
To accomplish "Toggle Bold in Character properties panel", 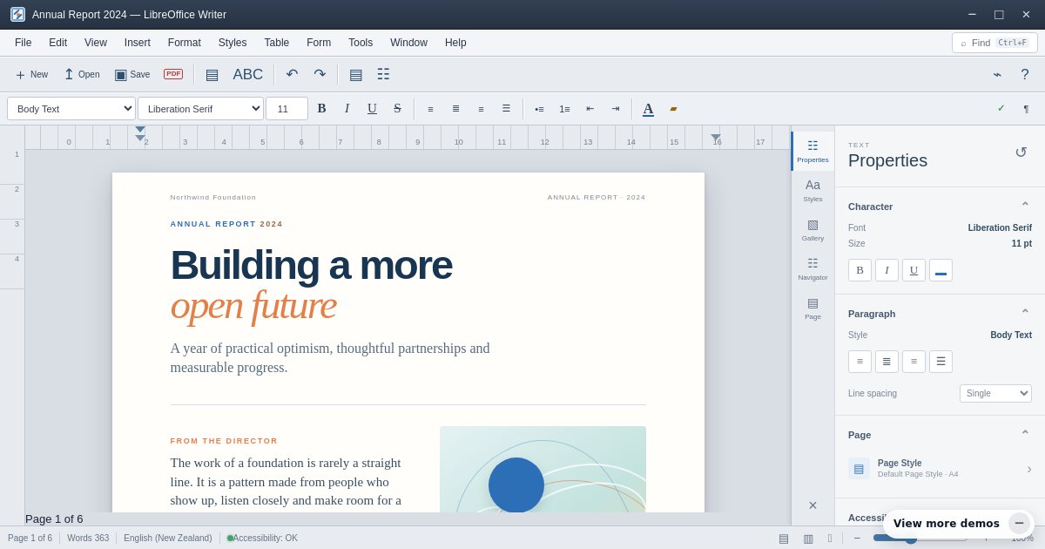I will coord(860,270).
